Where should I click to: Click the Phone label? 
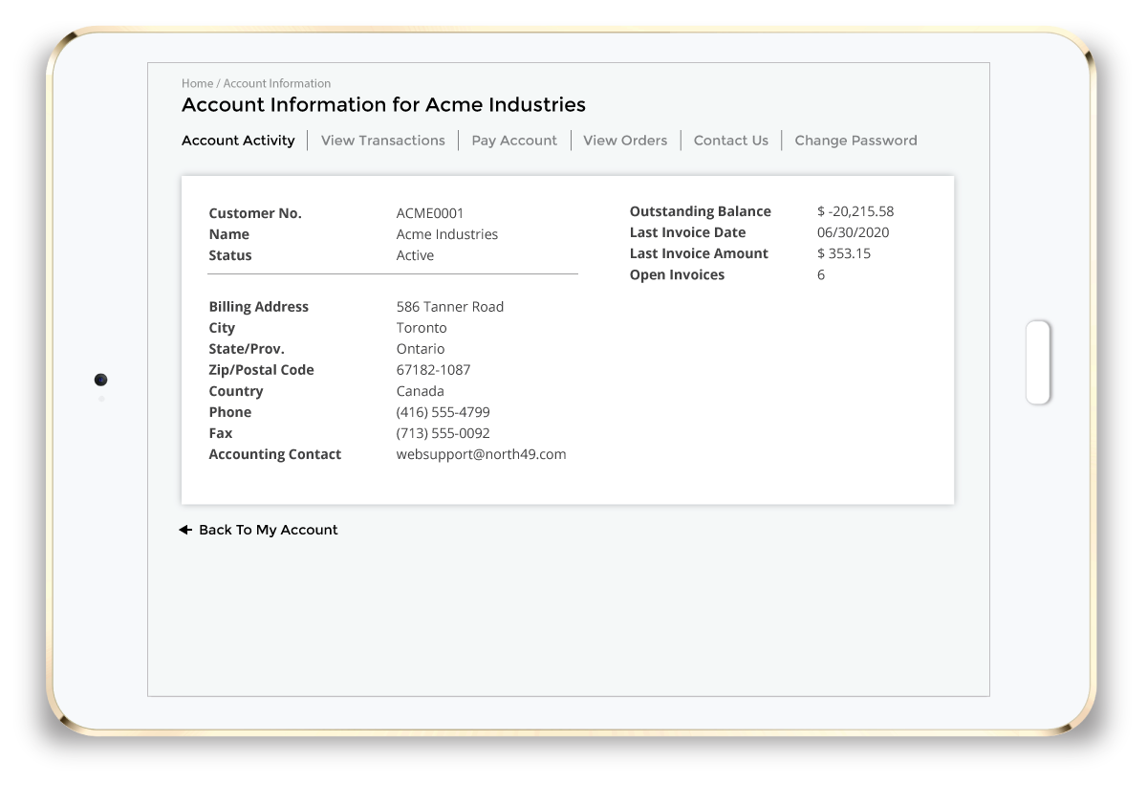230,412
